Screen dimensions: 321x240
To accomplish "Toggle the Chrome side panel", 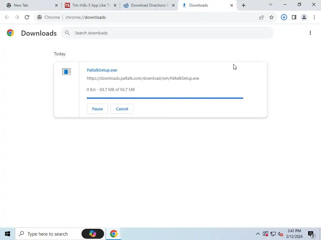I will (294, 17).
